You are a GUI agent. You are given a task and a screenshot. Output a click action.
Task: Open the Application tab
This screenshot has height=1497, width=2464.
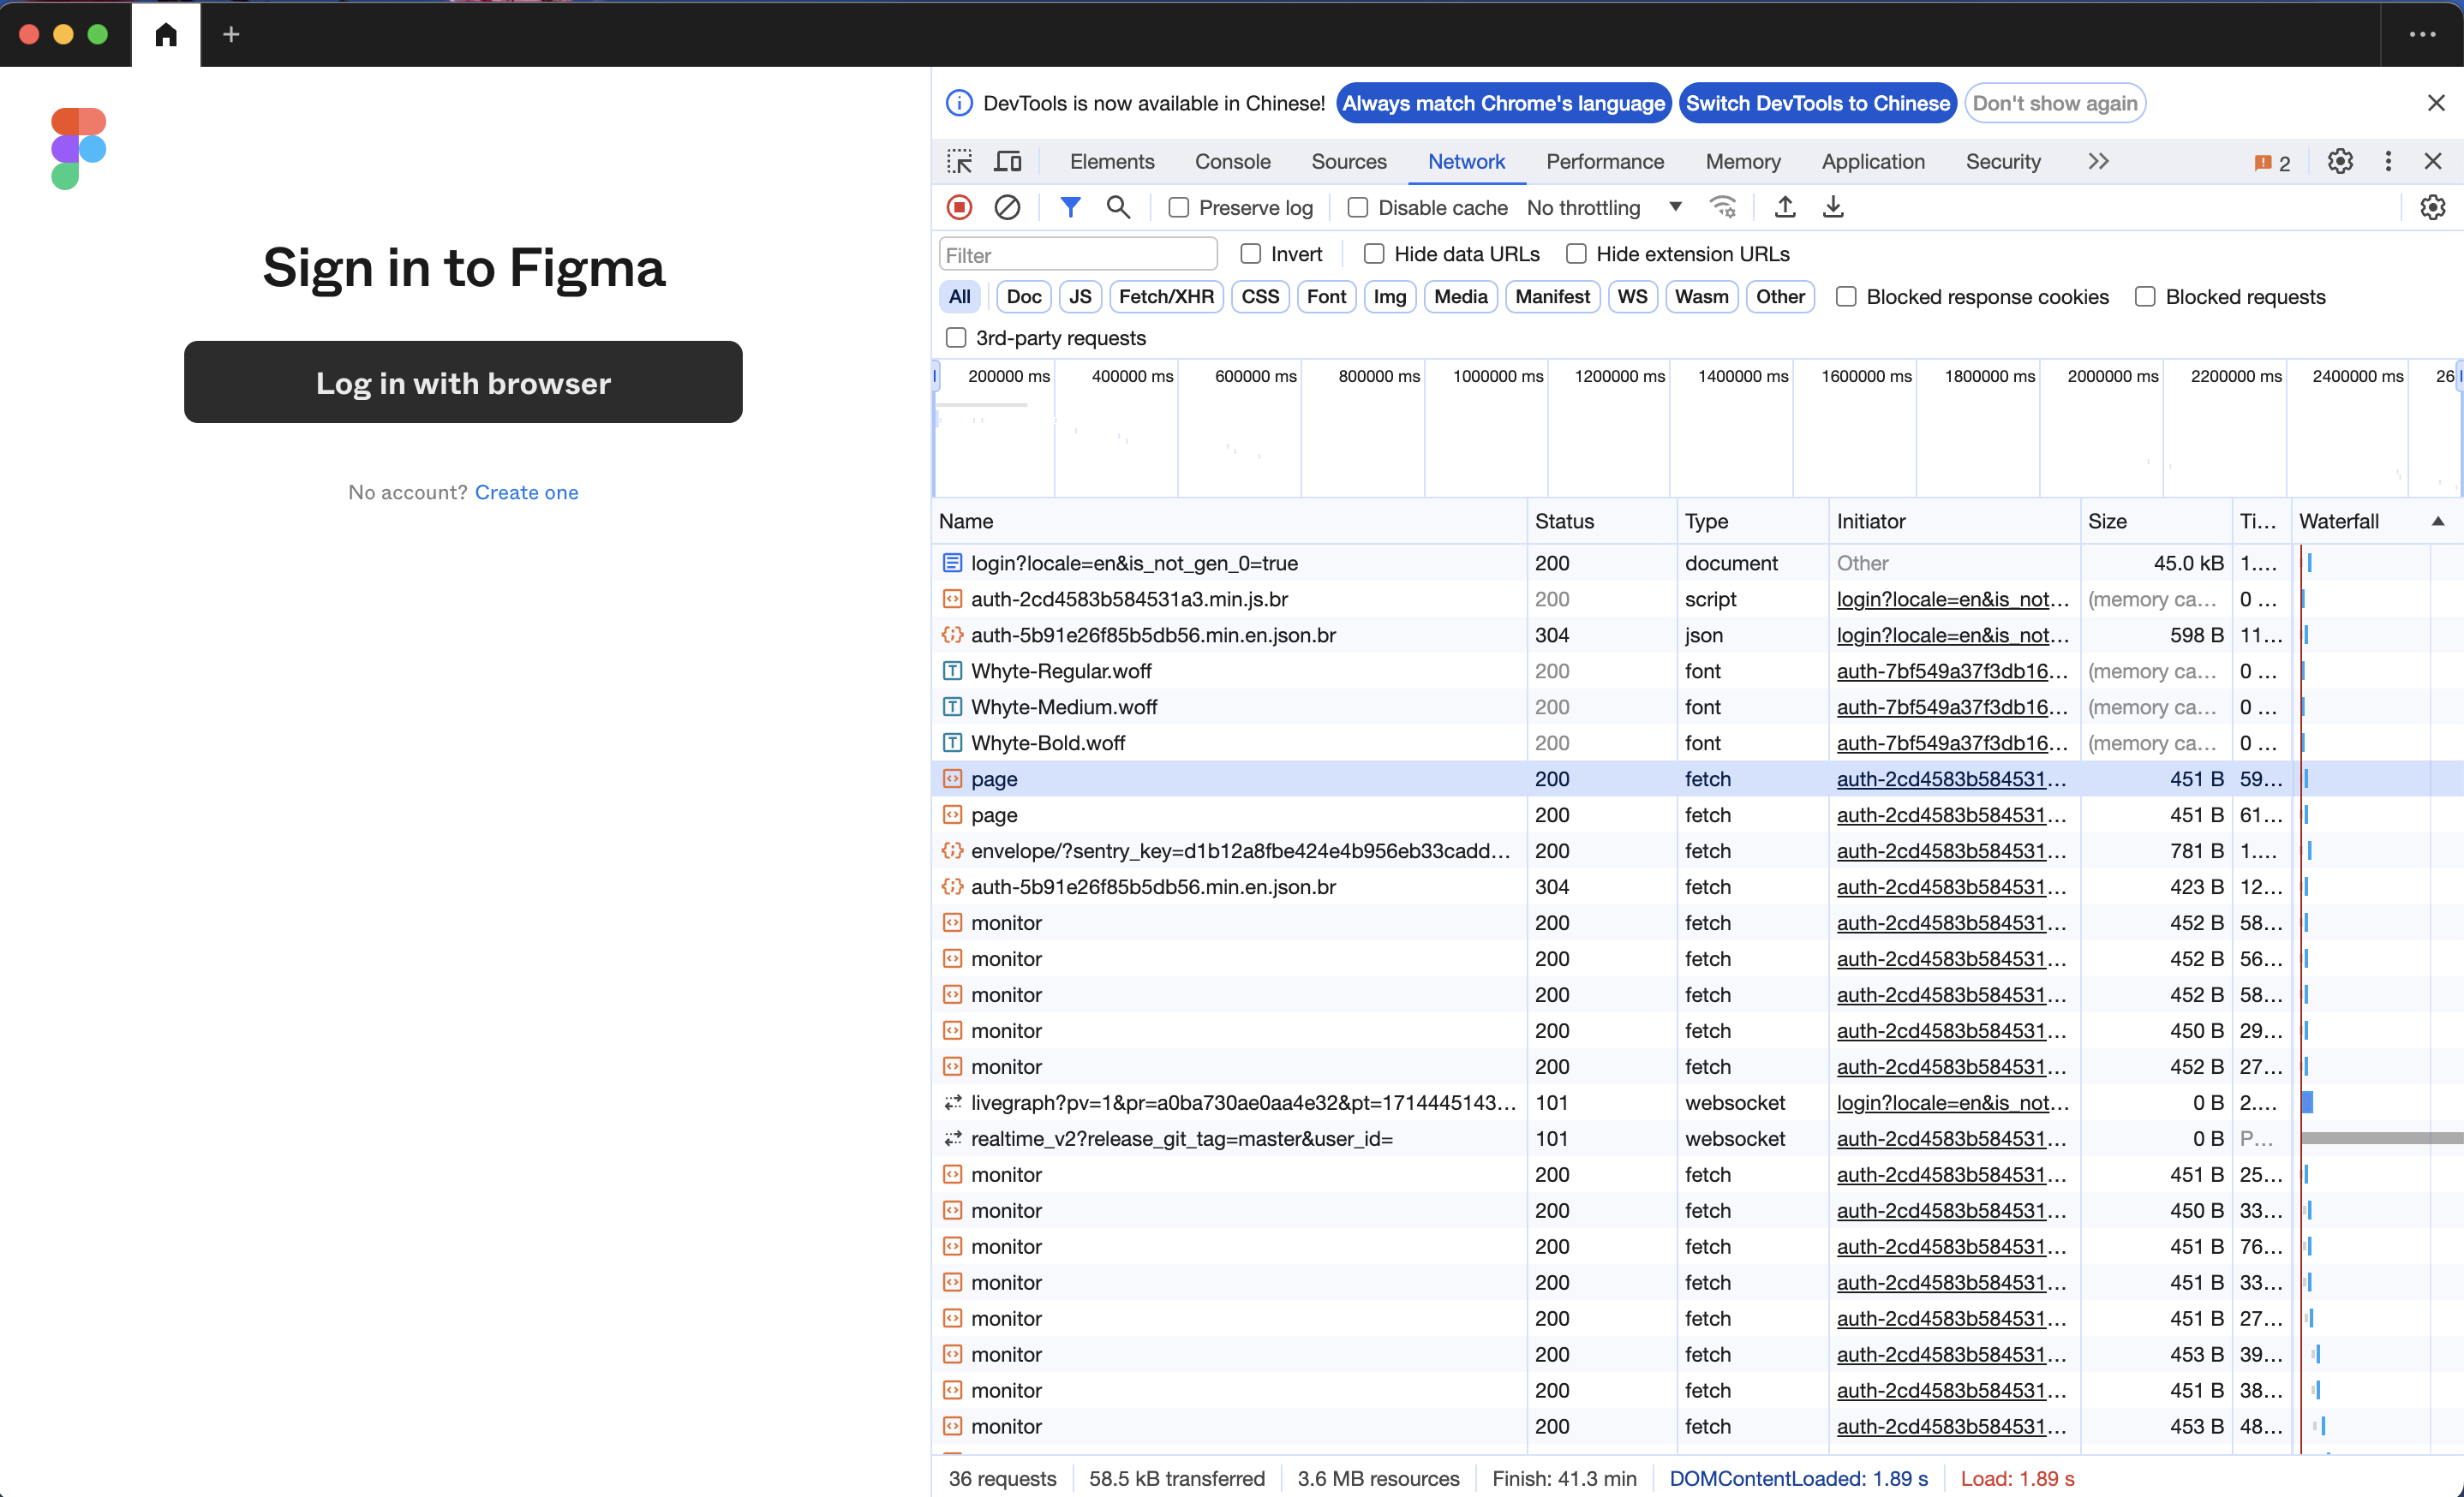1872,162
